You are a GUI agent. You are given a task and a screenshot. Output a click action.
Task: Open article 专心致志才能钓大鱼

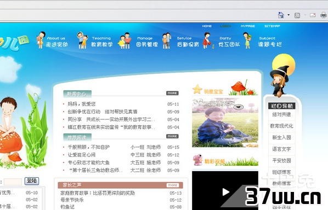click(x=88, y=162)
